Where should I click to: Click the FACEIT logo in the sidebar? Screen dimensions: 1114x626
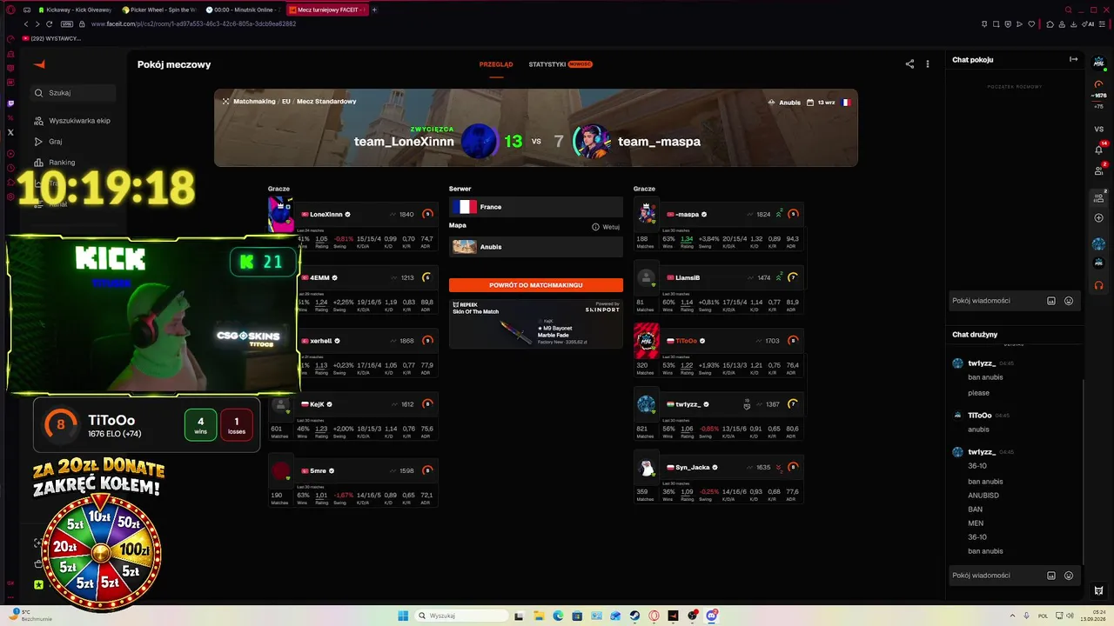click(39, 64)
